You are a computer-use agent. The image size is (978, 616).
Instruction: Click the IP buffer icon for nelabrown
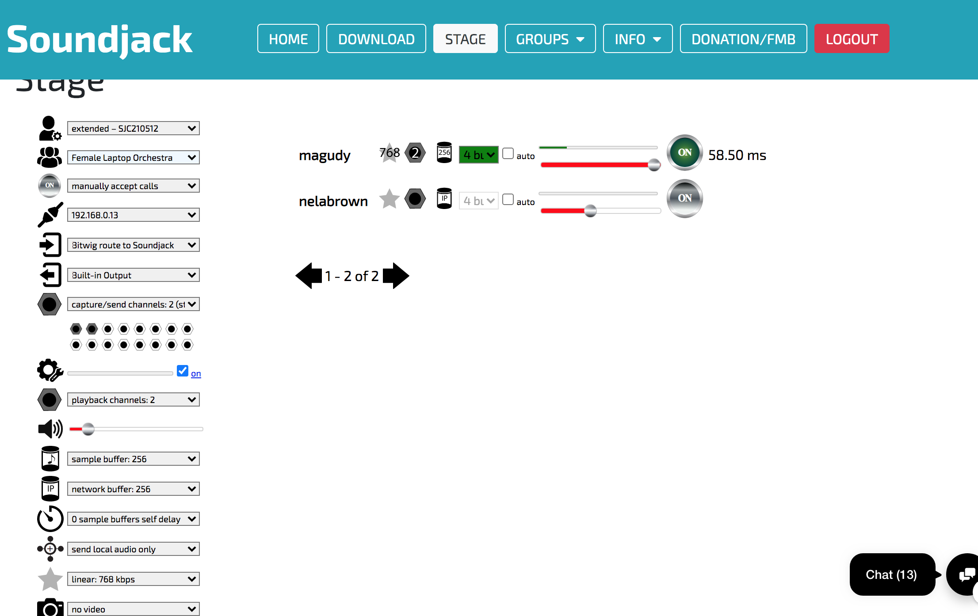coord(444,199)
